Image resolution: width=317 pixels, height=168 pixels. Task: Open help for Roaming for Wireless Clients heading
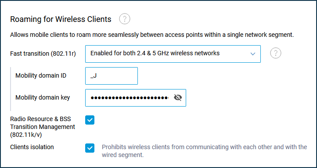point(125,19)
